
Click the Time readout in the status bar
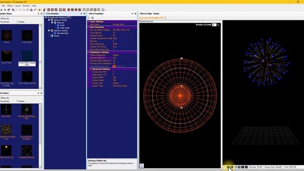290,167
